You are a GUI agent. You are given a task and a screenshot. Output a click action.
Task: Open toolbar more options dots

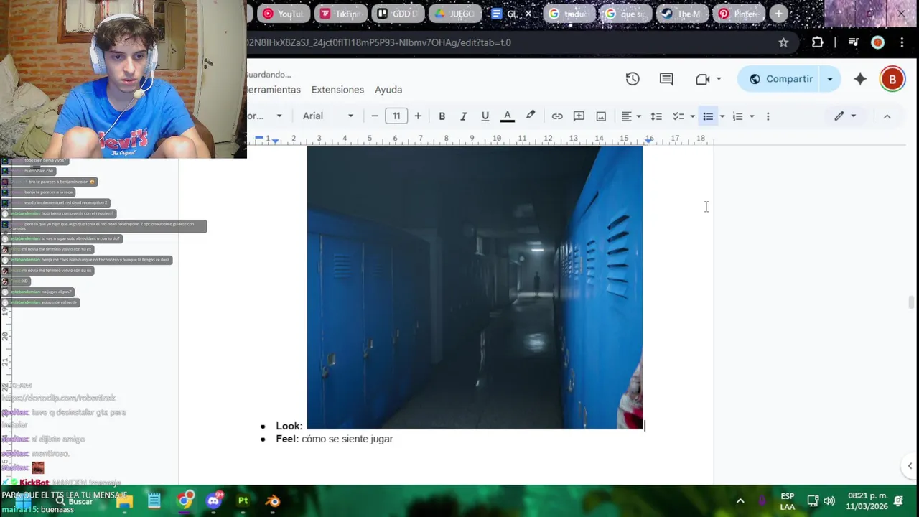point(768,116)
